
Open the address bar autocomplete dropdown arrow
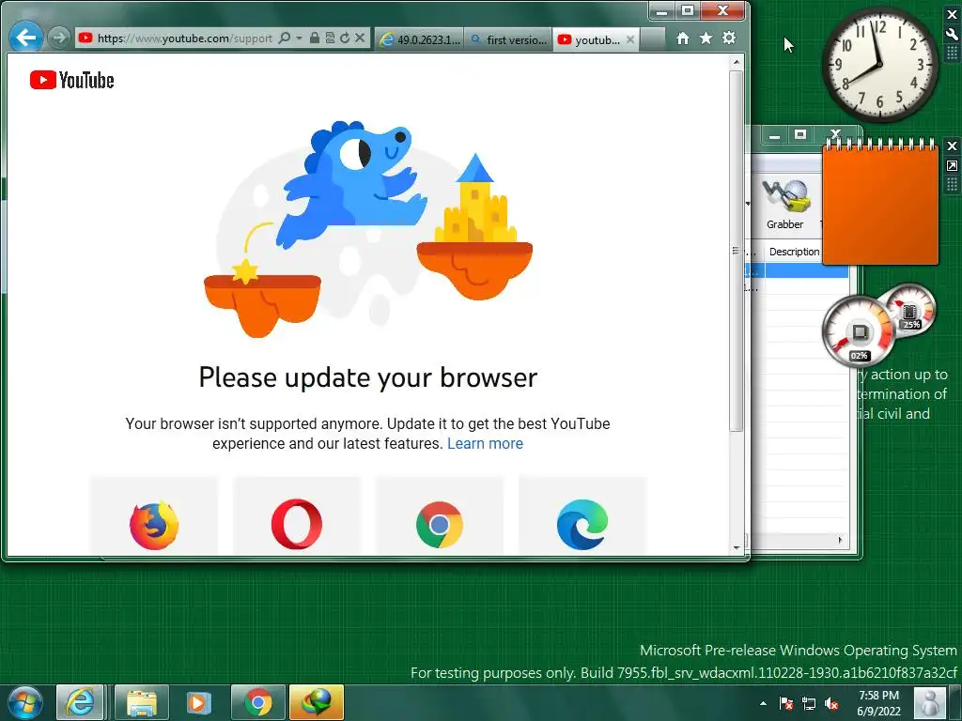point(299,38)
